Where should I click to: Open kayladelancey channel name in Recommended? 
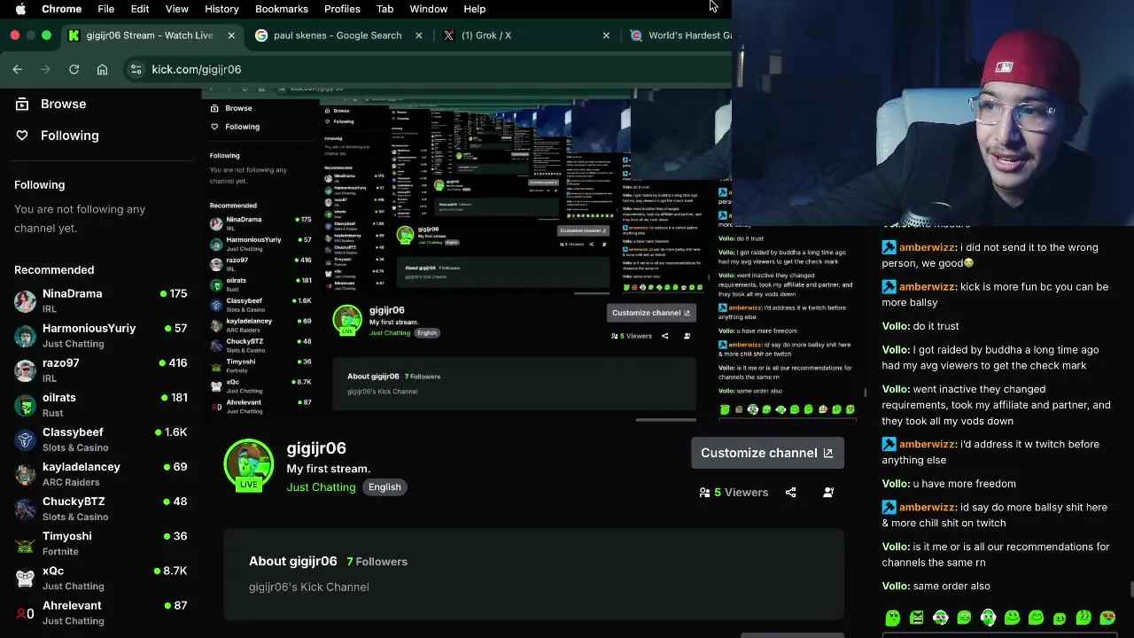[x=82, y=466]
